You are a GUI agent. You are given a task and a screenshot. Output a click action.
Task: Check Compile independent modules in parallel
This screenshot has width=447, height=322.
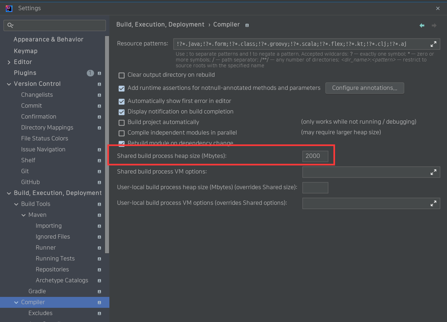121,133
